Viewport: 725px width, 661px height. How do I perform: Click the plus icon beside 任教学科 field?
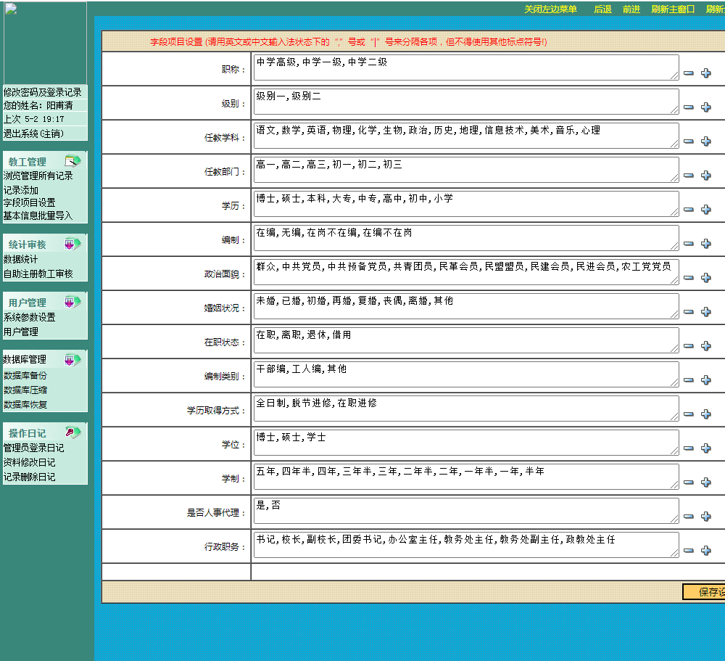click(x=705, y=141)
